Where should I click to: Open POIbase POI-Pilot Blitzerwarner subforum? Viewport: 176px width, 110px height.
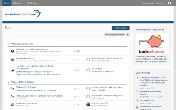click(31, 90)
